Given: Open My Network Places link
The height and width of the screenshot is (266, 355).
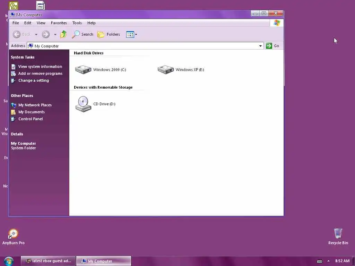Looking at the screenshot, I should pyautogui.click(x=35, y=105).
